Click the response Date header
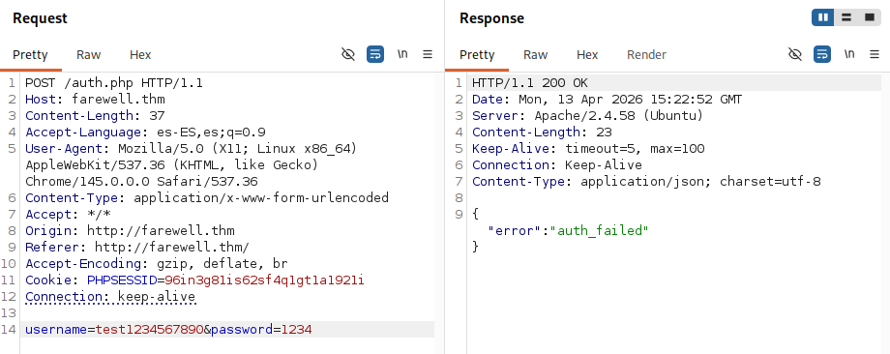The image size is (890, 354). click(x=607, y=100)
